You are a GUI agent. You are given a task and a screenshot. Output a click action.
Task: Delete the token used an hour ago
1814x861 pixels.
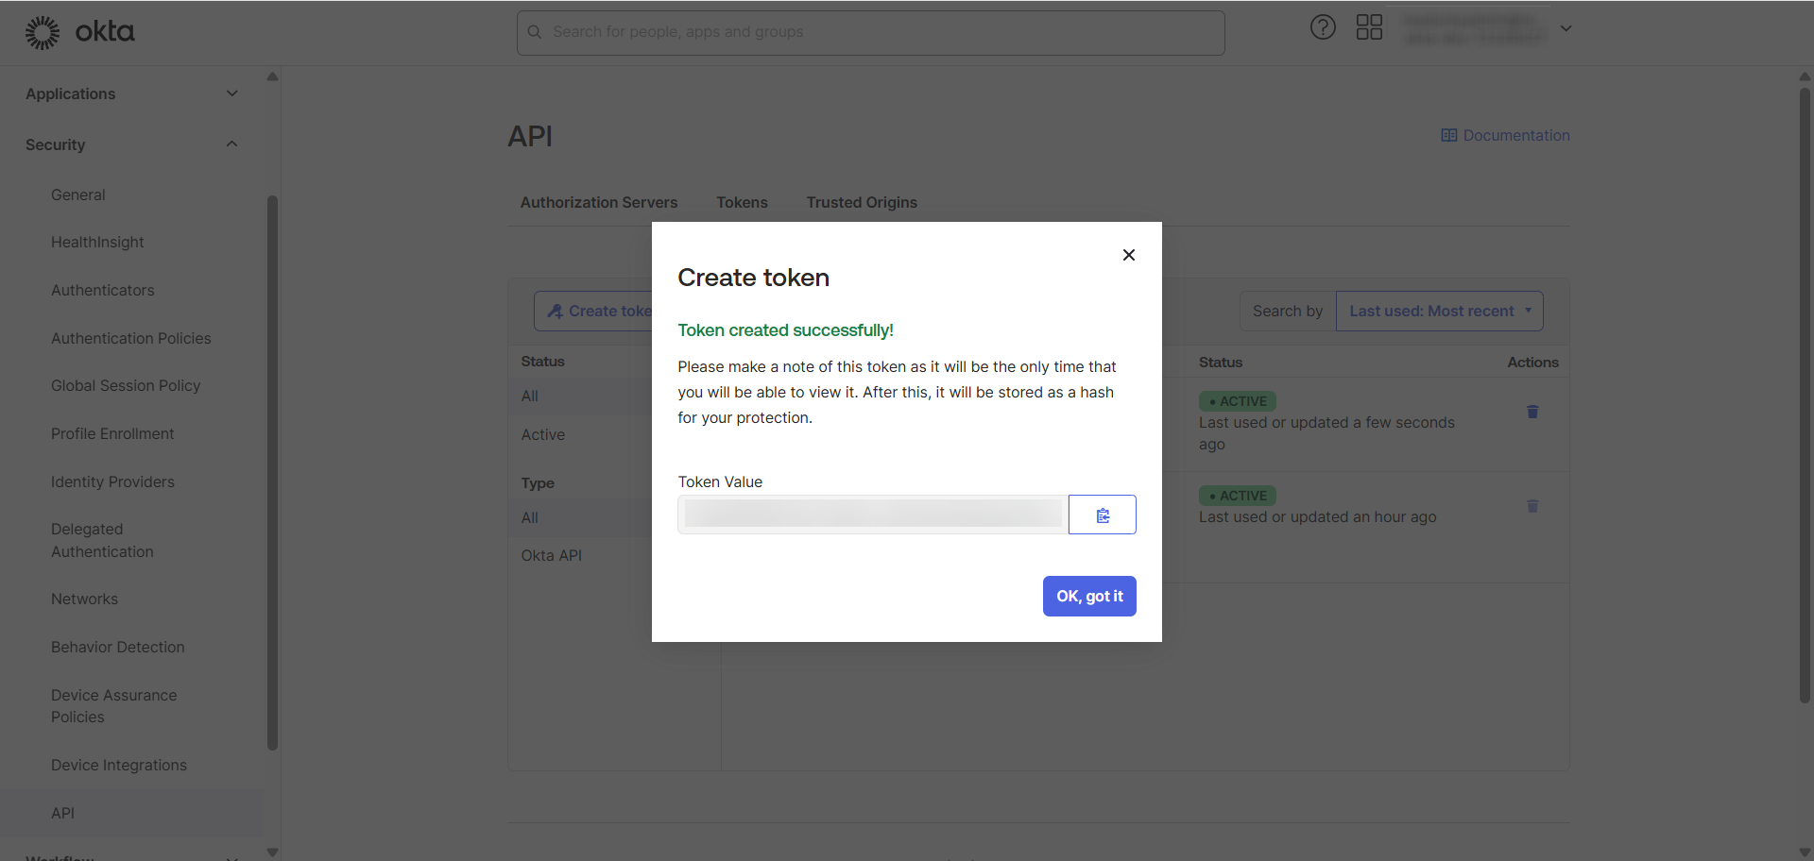click(x=1532, y=506)
